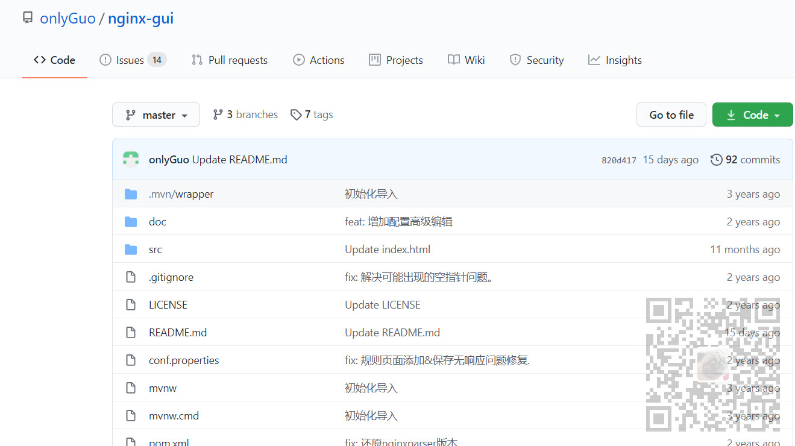Open the onlyGuo owner link

68,19
